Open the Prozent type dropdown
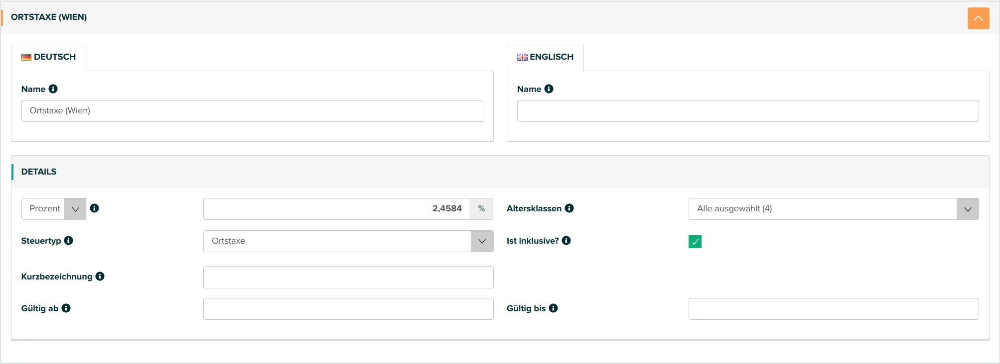 (x=54, y=209)
